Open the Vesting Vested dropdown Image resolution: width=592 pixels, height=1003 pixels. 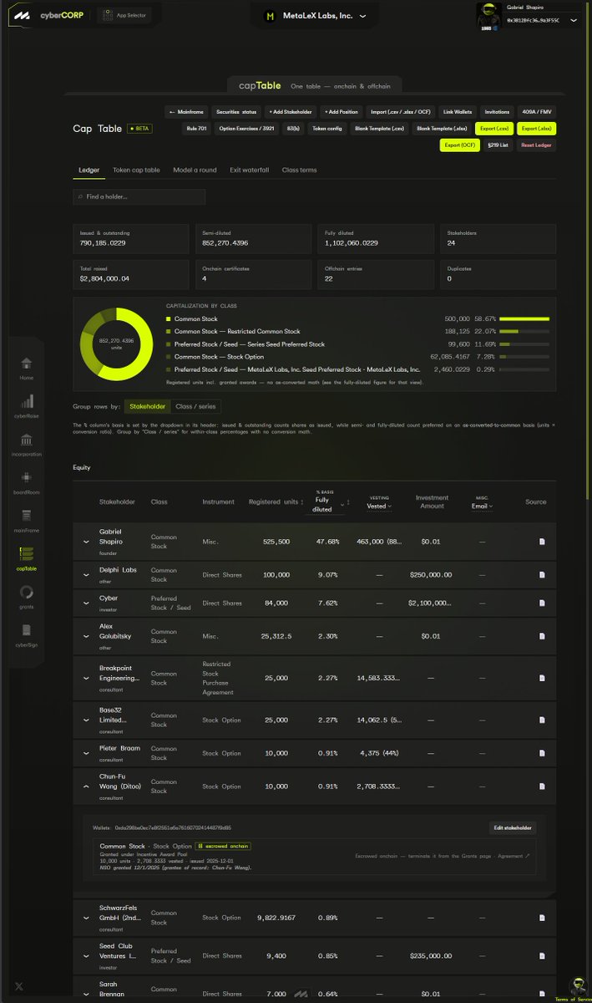379,506
